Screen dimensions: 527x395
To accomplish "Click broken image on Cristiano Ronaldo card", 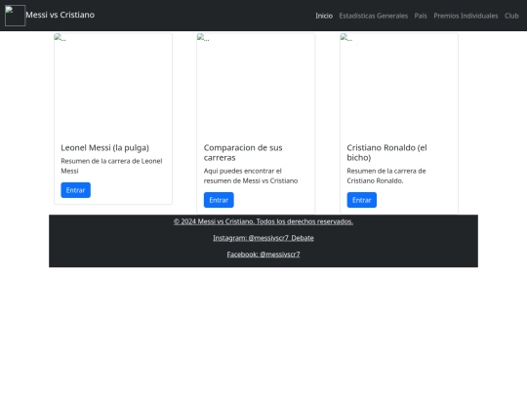I will tap(399, 85).
